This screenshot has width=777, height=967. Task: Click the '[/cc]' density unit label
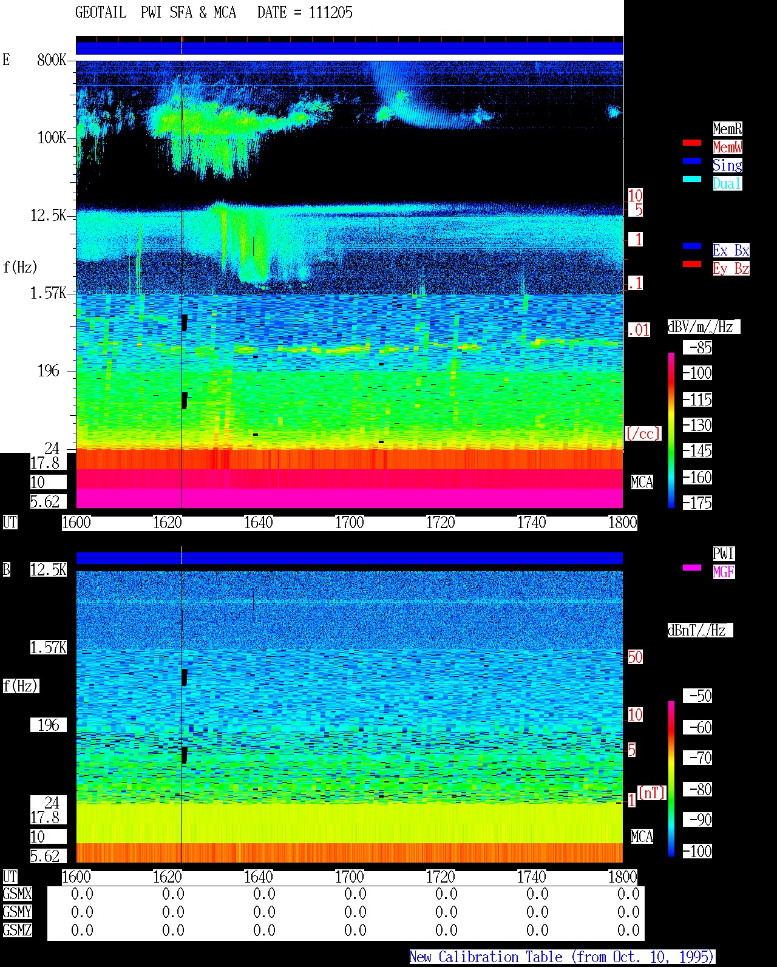point(643,433)
